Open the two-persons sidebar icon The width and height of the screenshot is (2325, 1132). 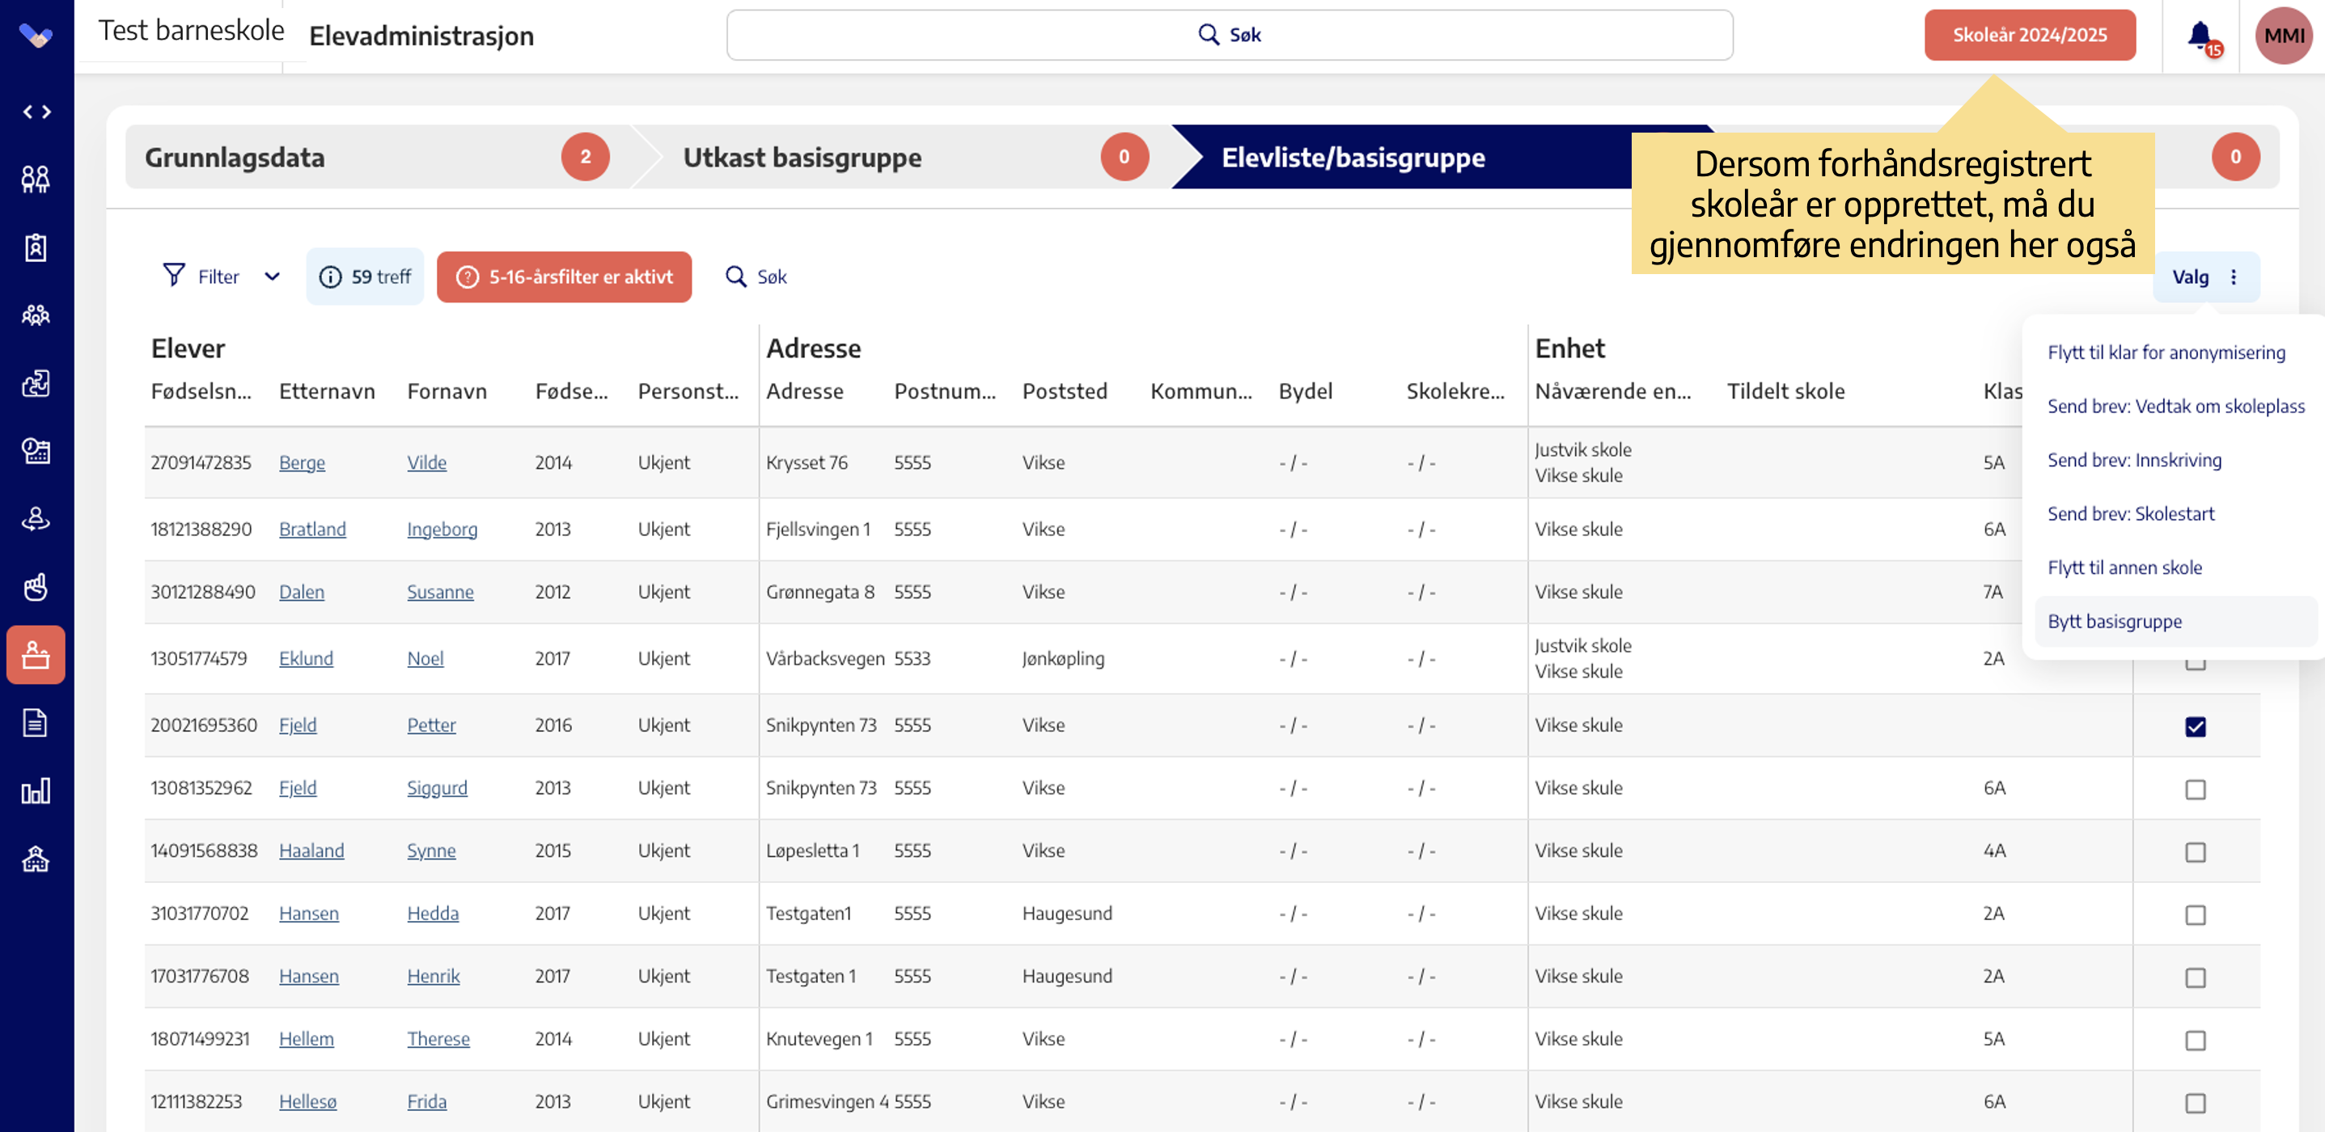36,179
